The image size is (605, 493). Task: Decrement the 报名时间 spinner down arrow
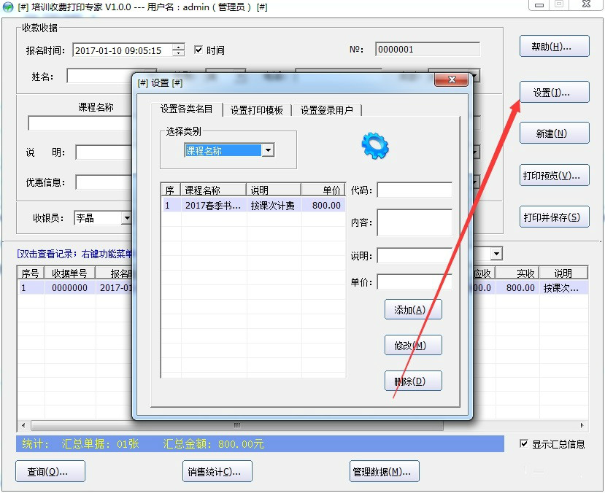click(178, 53)
